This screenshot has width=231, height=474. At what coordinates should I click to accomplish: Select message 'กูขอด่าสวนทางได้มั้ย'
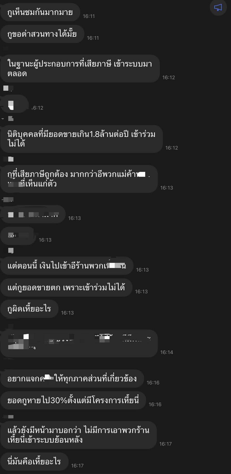point(42,34)
